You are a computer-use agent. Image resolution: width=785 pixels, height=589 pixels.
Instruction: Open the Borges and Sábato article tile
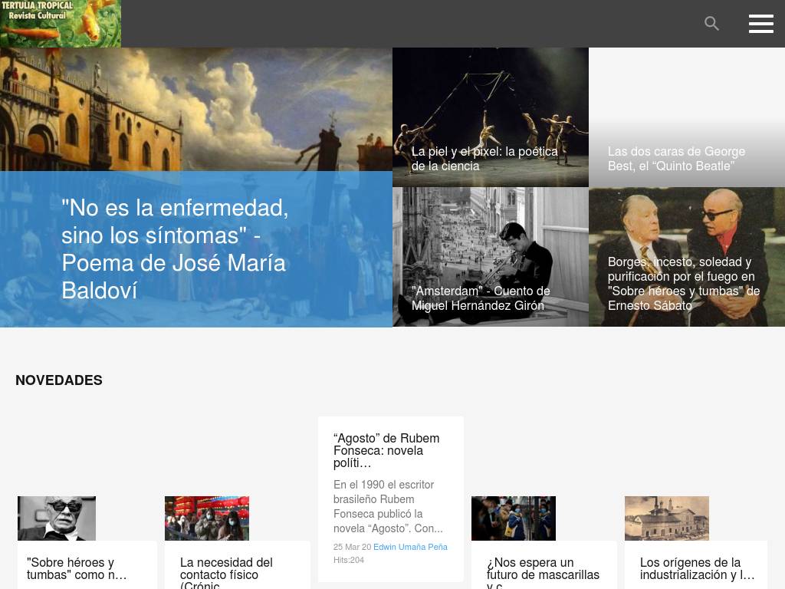(683, 283)
